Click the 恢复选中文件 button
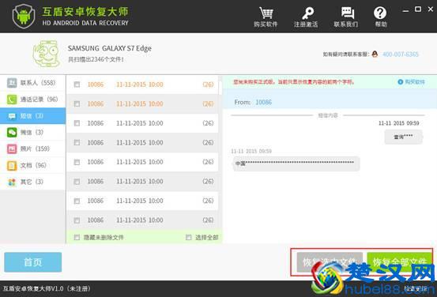This screenshot has width=437, height=297. 330,262
